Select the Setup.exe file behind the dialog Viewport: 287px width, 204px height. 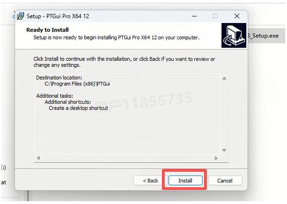[x=264, y=36]
